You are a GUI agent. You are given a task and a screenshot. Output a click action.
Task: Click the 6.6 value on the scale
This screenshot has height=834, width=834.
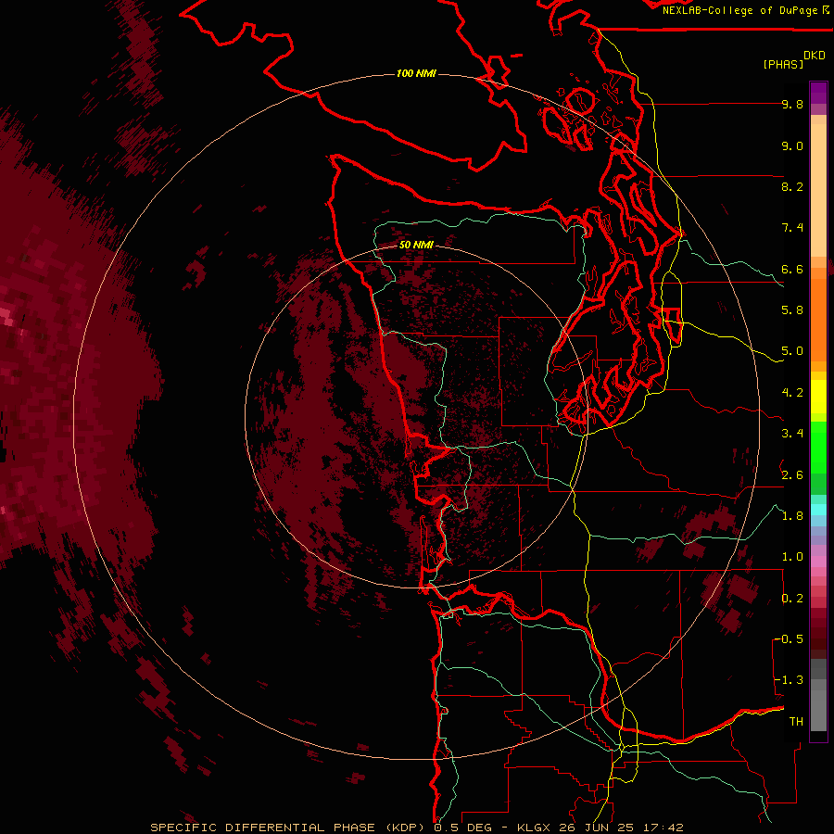click(792, 269)
